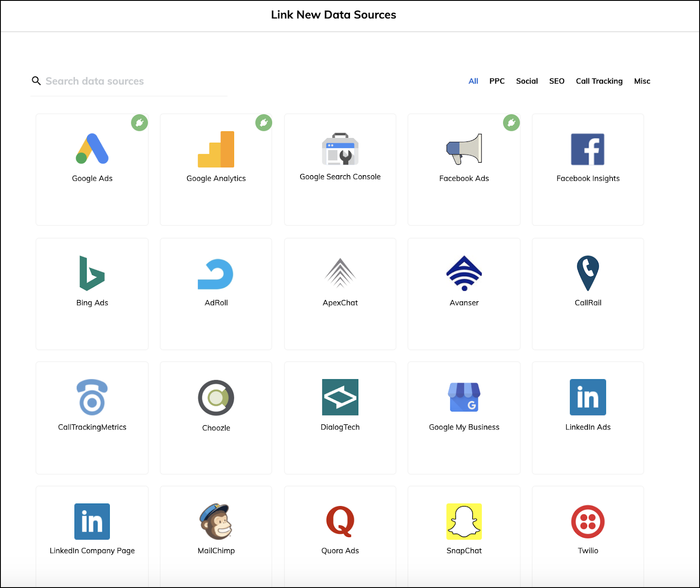Select the AdRoll logo icon
This screenshot has width=700, height=588.
tap(216, 274)
